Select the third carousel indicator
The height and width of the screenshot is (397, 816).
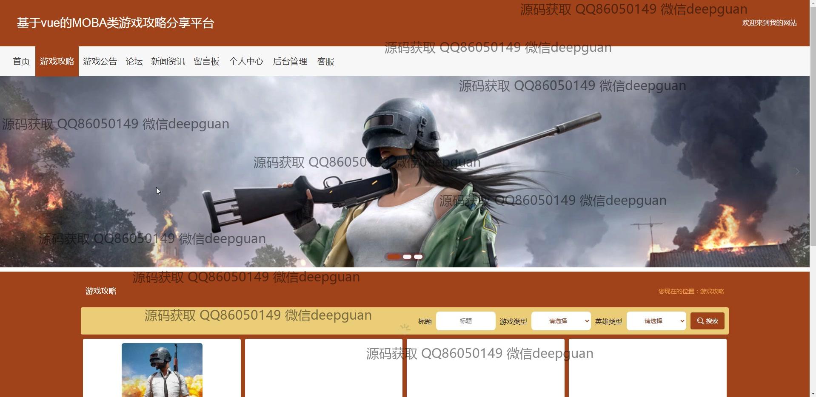coord(418,257)
